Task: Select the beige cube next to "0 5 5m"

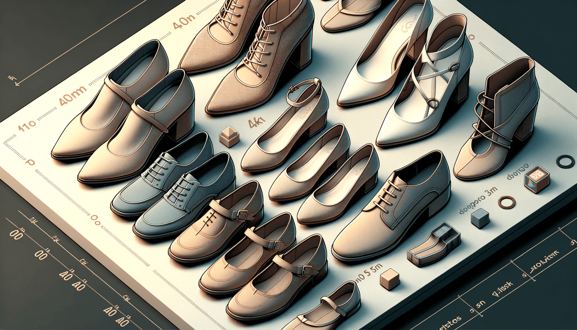Action: coord(389,279)
